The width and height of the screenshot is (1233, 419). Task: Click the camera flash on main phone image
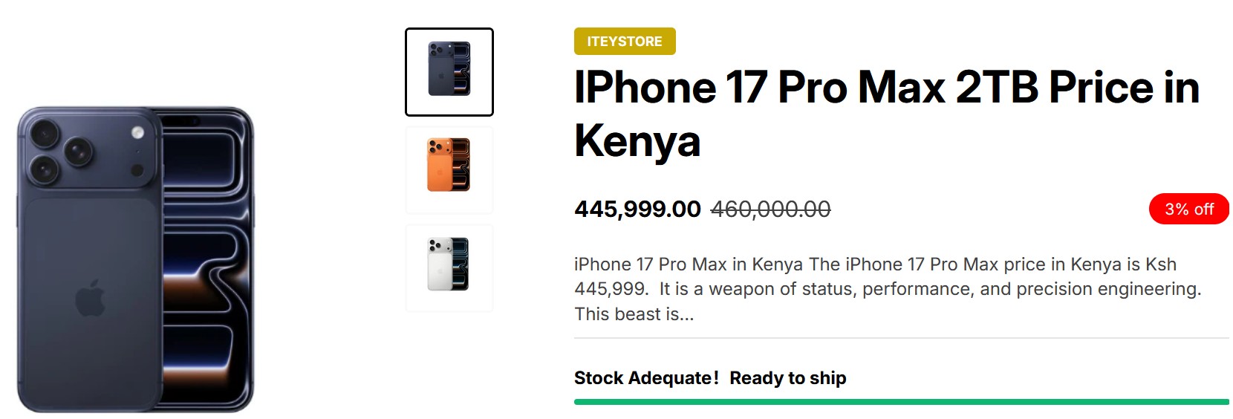click(x=137, y=132)
